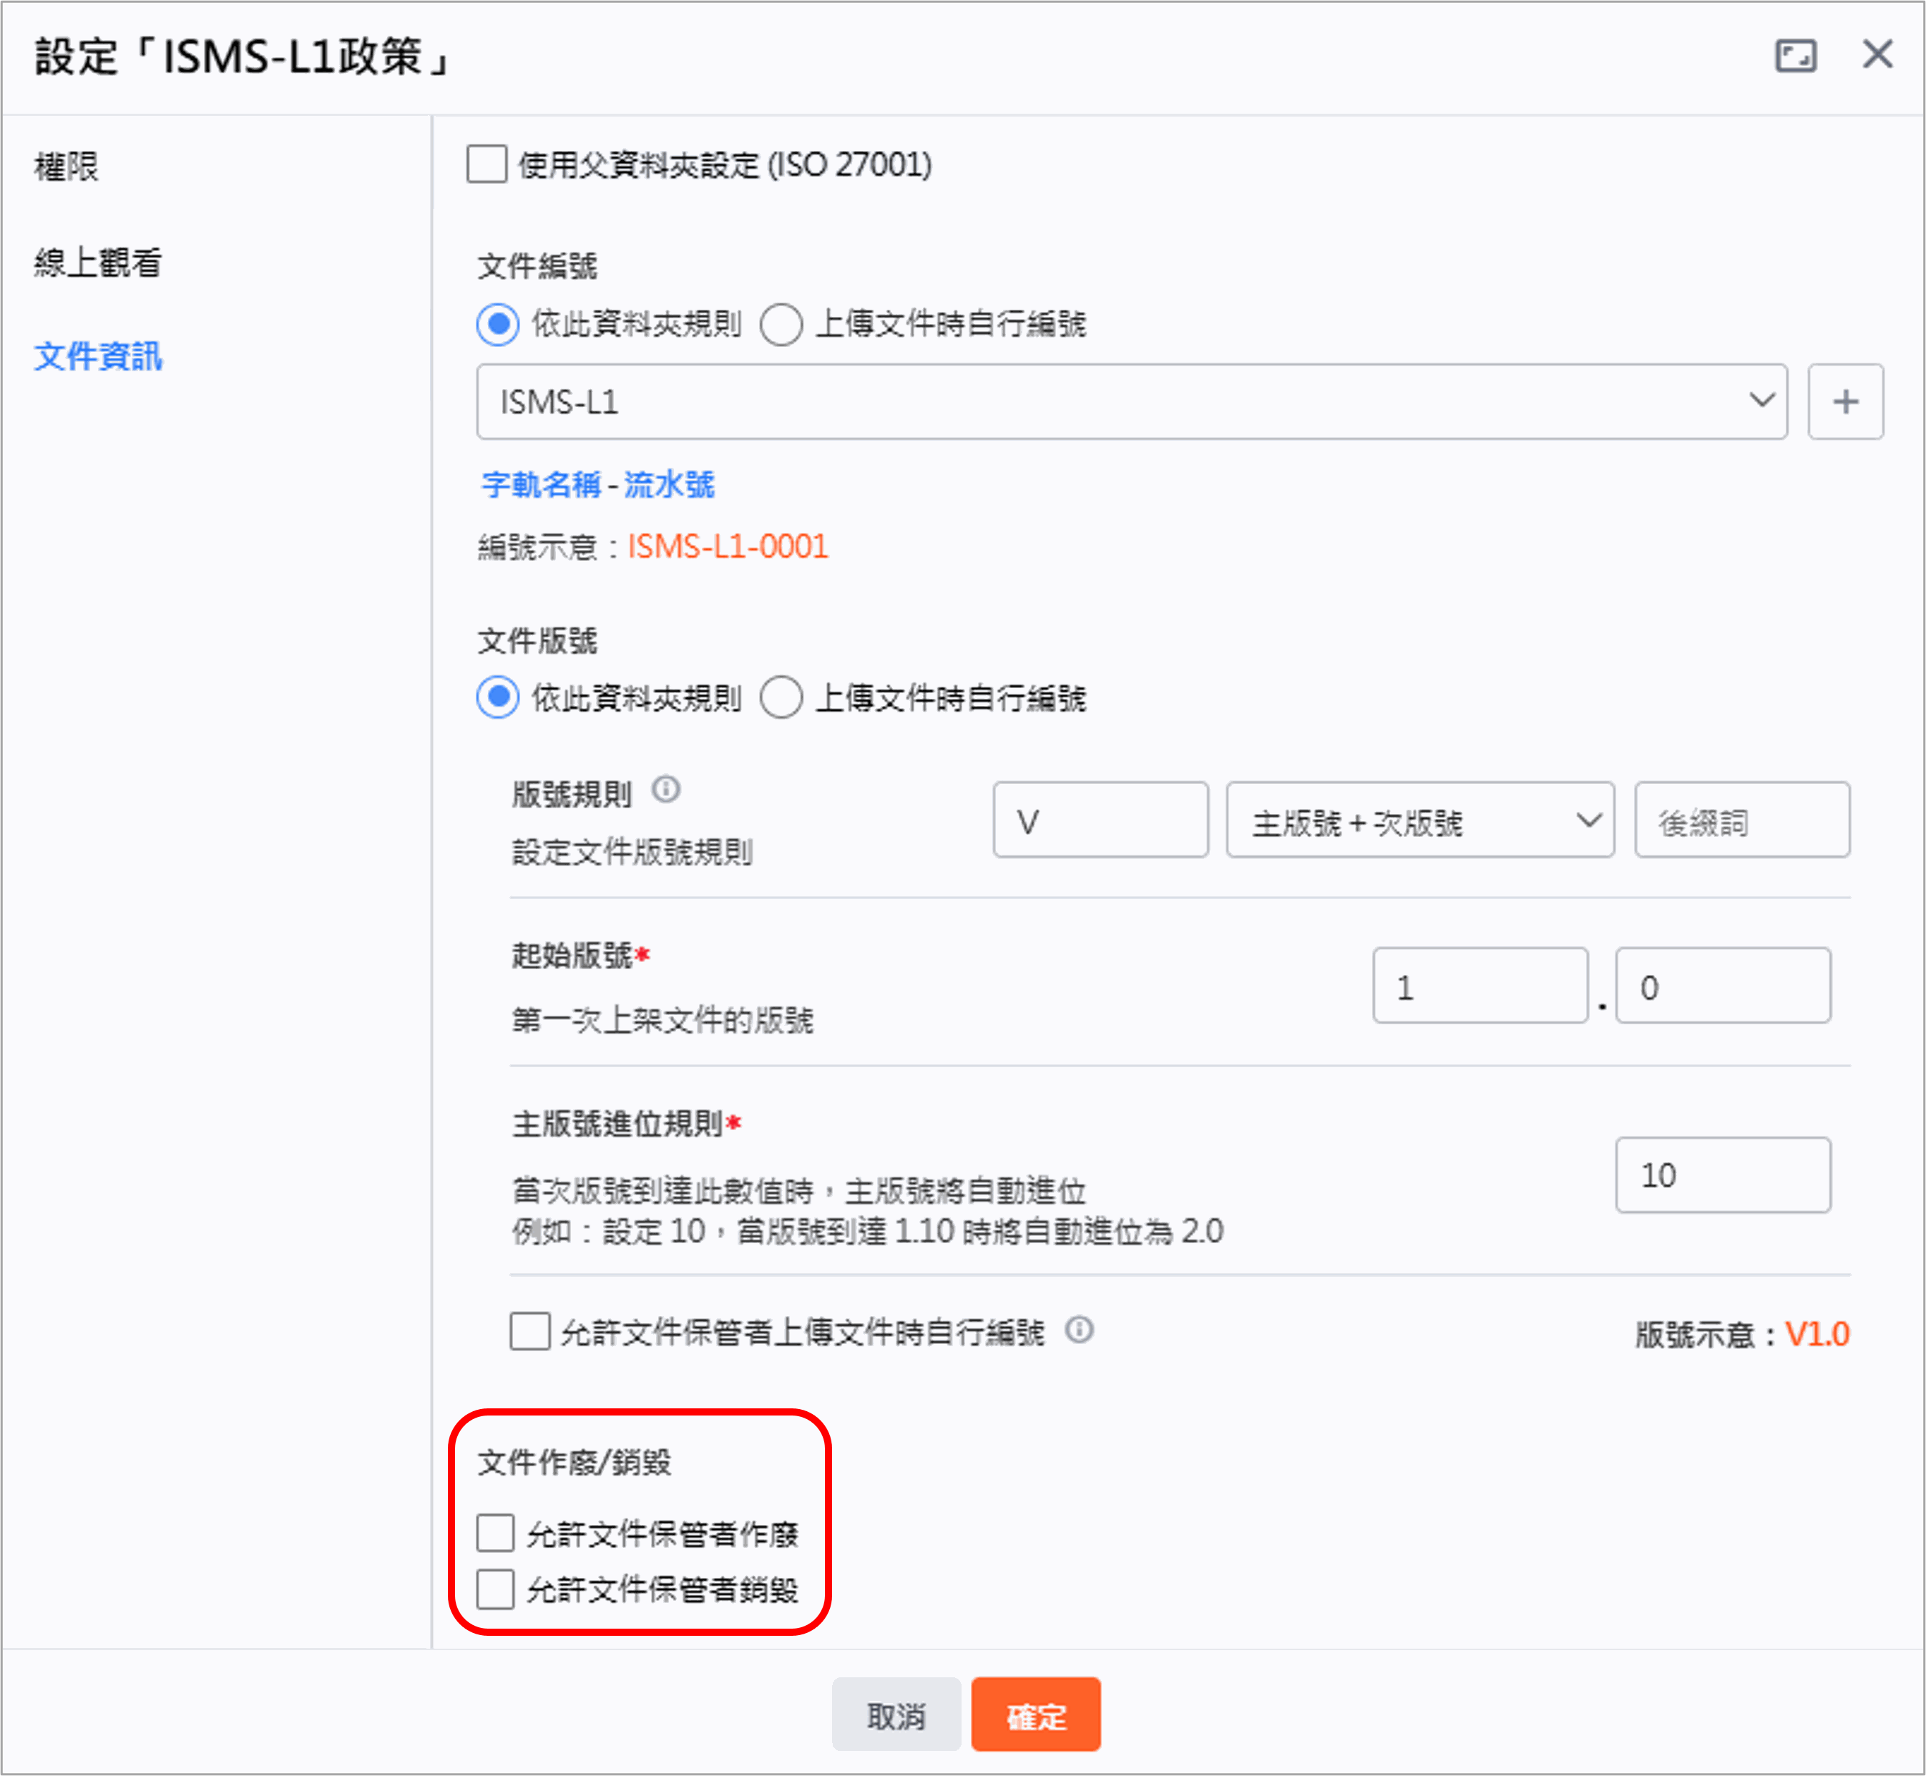
Task: Click the plus icon beside ISMS-L1 dropdown
Action: click(1844, 402)
